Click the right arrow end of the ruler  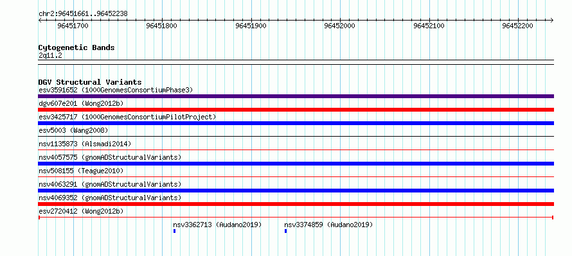pyautogui.click(x=552, y=20)
